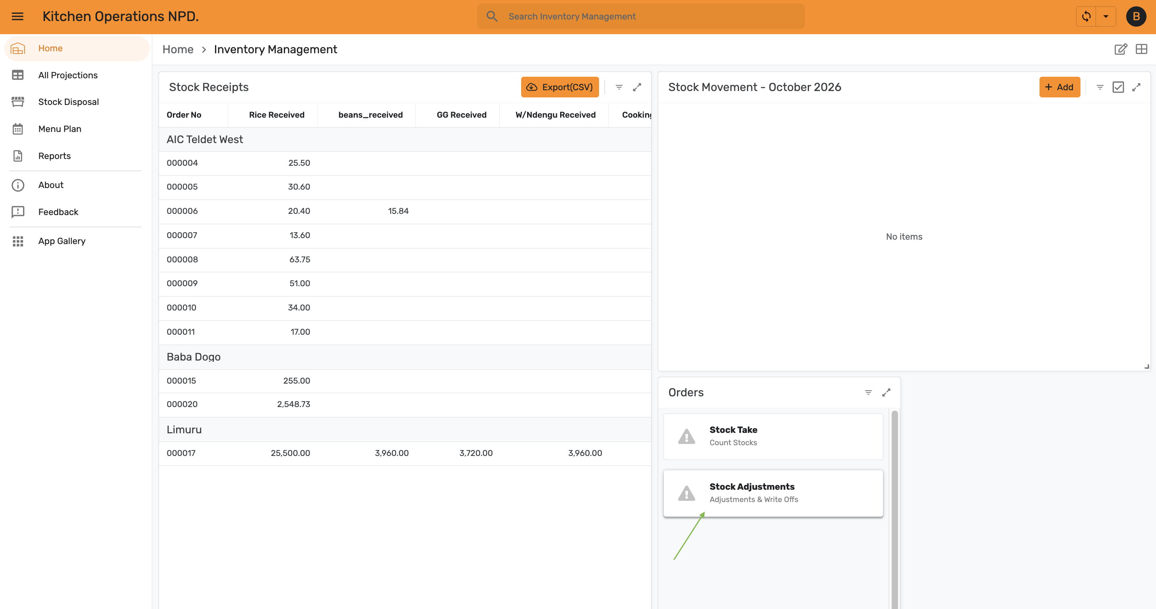Focus the Search Inventory Management field
Screen dimensions: 1156x609
tap(640, 17)
